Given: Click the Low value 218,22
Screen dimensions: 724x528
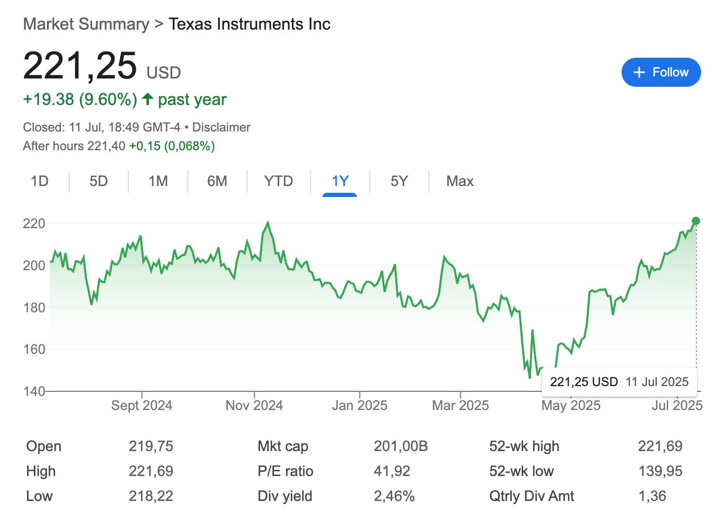Looking at the screenshot, I should (x=151, y=496).
